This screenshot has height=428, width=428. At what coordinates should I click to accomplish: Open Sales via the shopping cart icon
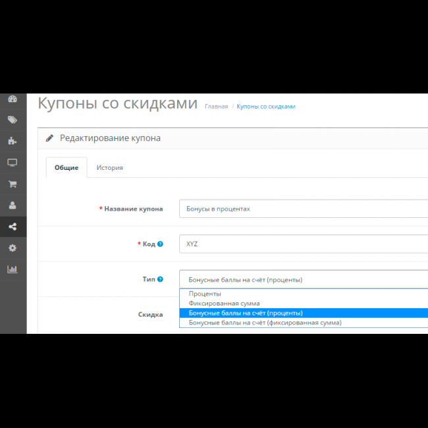[12, 184]
